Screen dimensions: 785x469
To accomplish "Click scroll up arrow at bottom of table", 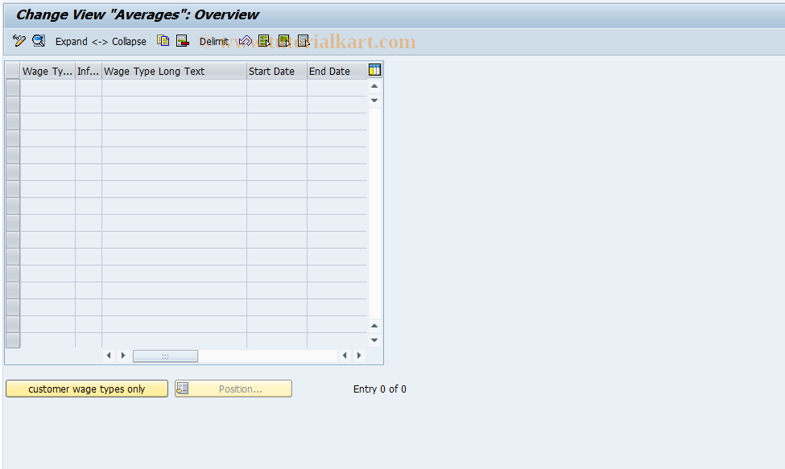I will 374,326.
